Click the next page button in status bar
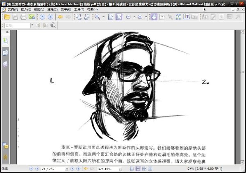Viewport: 246px width, 173px height. pyautogui.click(x=72, y=169)
